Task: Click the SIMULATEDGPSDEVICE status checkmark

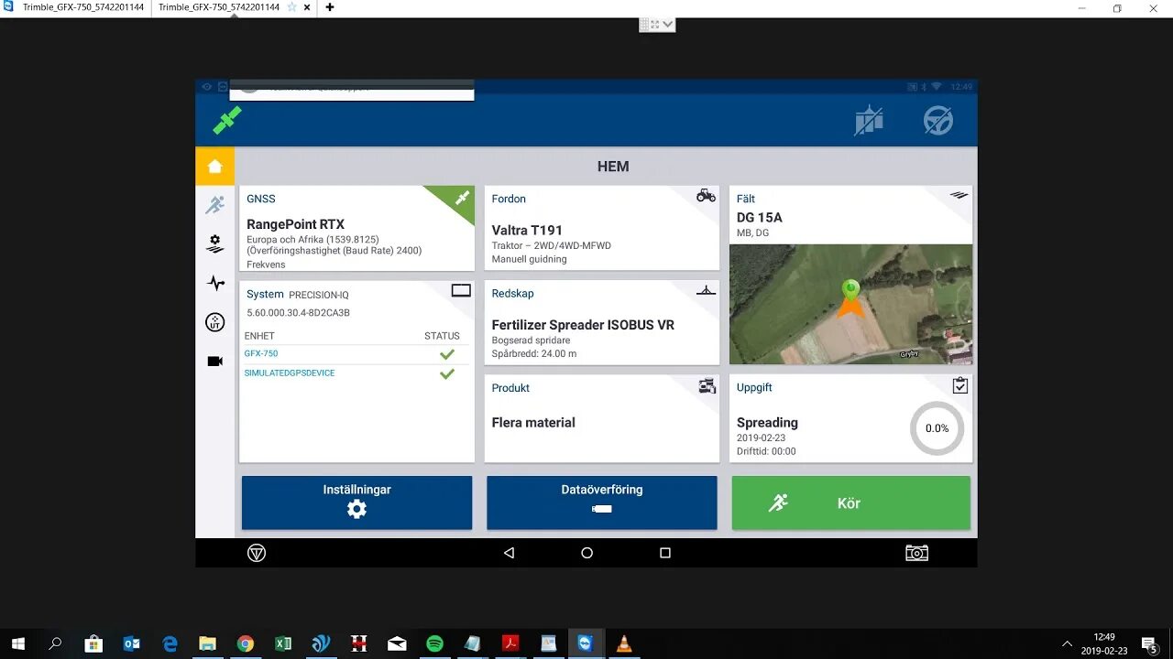Action: (447, 373)
